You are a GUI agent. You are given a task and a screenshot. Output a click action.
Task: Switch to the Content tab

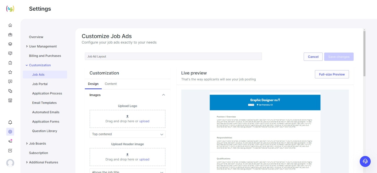(x=111, y=84)
